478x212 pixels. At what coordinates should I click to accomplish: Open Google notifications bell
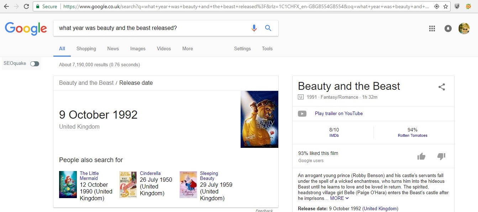point(448,29)
